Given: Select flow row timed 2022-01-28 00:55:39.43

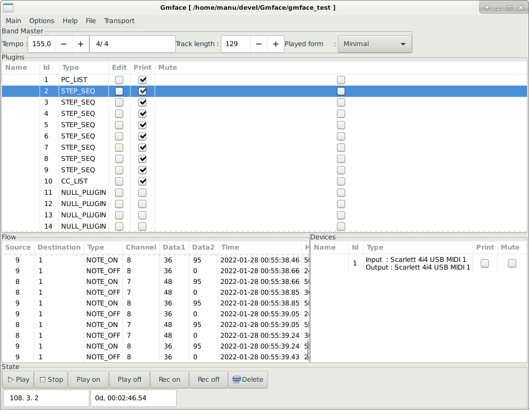Looking at the screenshot, I should 156,357.
